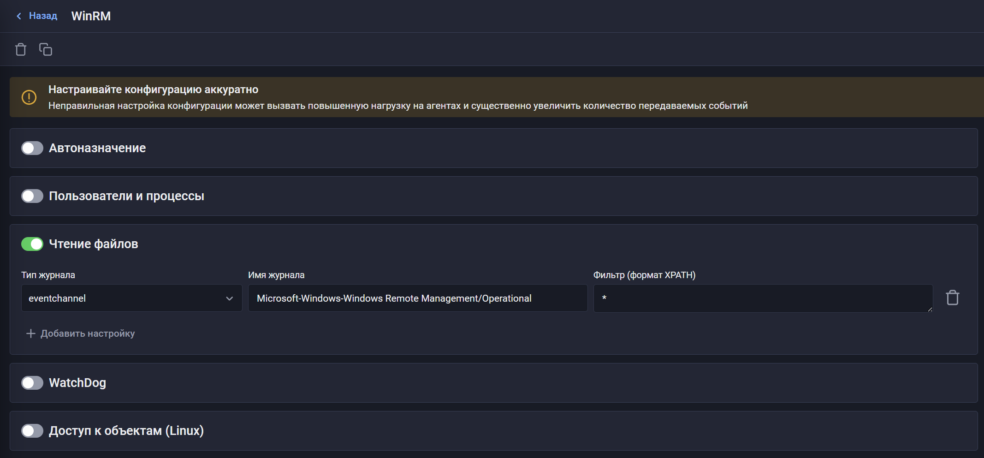Screen dimensions: 984x458
Task: Disable the Чтение файлов toggle
Action: (32, 244)
